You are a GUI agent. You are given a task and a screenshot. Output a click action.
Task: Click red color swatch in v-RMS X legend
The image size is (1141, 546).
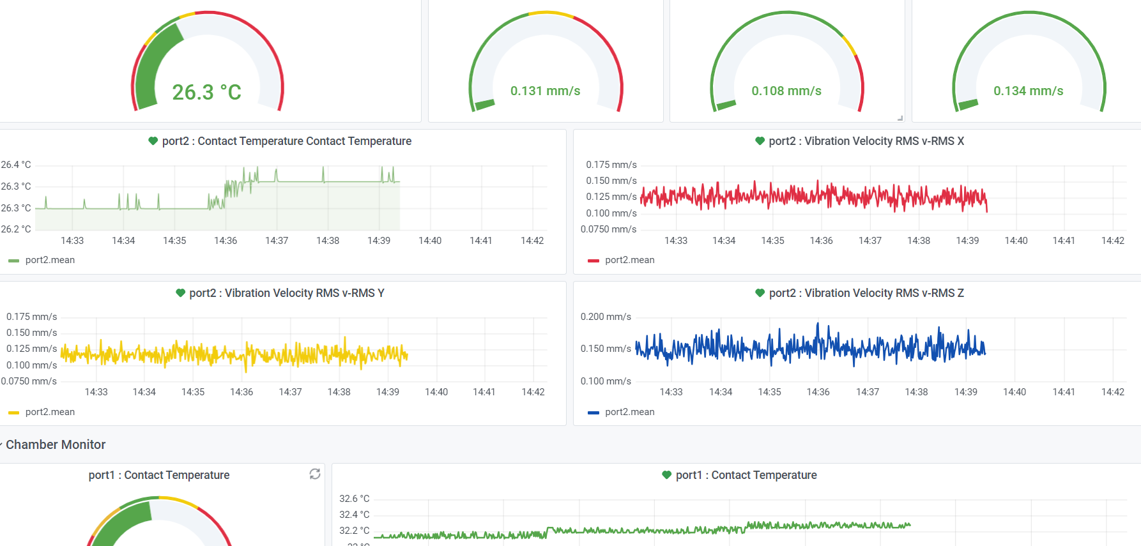[593, 261]
